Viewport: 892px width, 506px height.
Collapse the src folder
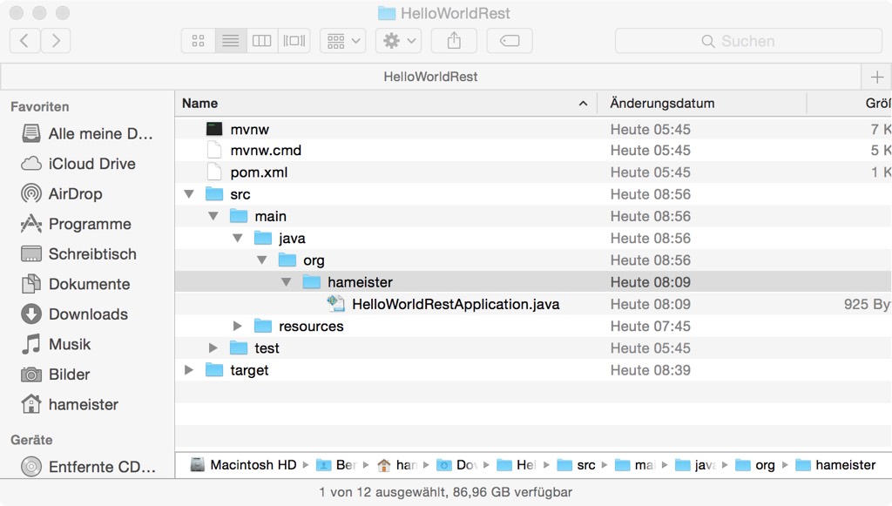point(189,194)
